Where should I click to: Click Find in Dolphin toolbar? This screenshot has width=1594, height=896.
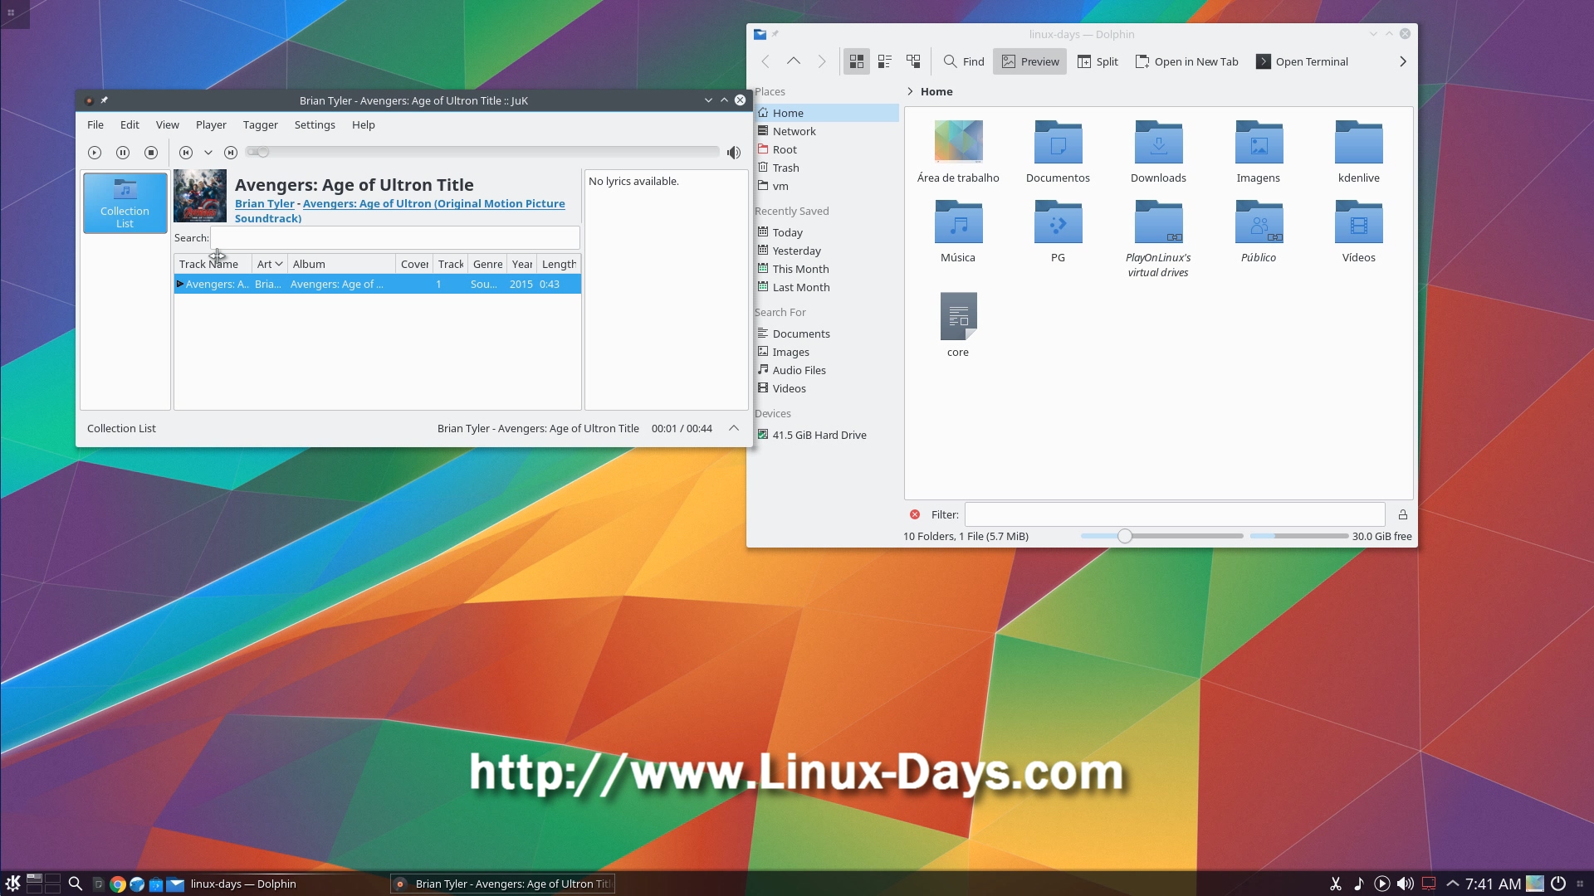[x=964, y=62]
